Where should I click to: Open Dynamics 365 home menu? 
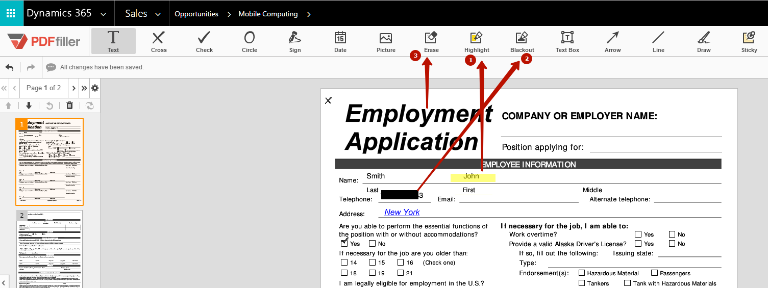59,13
